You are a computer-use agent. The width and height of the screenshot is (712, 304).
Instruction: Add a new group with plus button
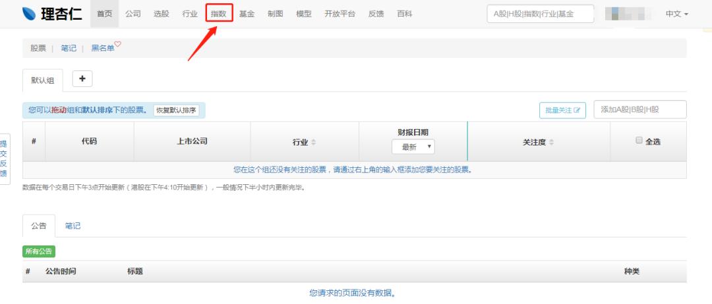coord(82,79)
